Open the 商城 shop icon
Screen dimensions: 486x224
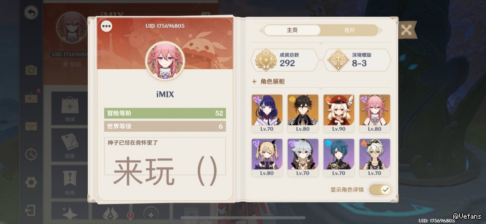70,108
